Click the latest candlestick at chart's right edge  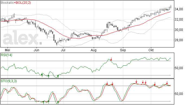[x=171, y=7]
